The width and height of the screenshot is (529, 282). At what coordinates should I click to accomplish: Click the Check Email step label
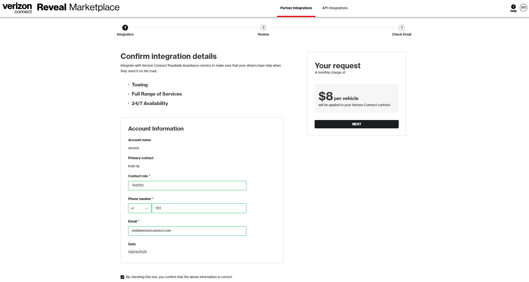point(401,34)
